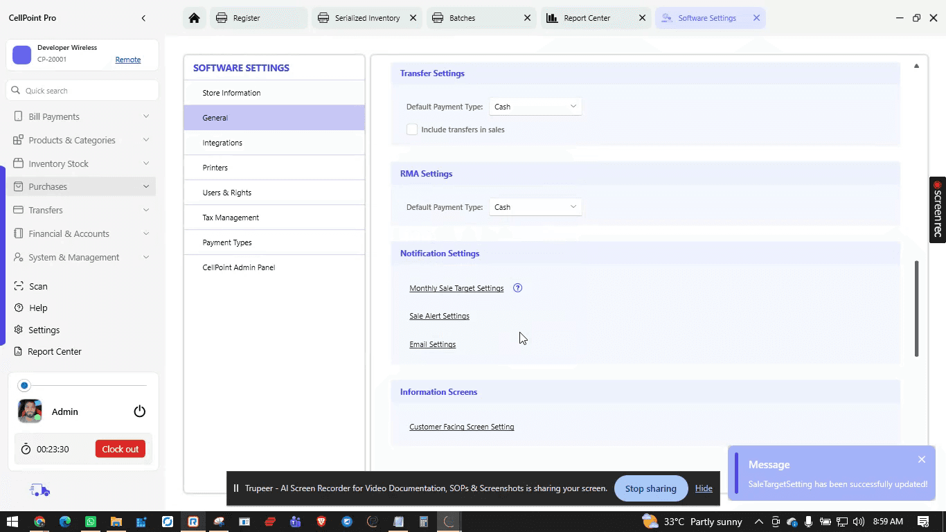Click the ScreenRec side widget
The image size is (946, 532).
click(938, 210)
